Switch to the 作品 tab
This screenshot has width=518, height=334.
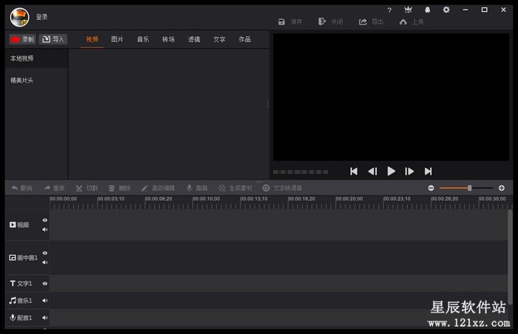(x=245, y=39)
